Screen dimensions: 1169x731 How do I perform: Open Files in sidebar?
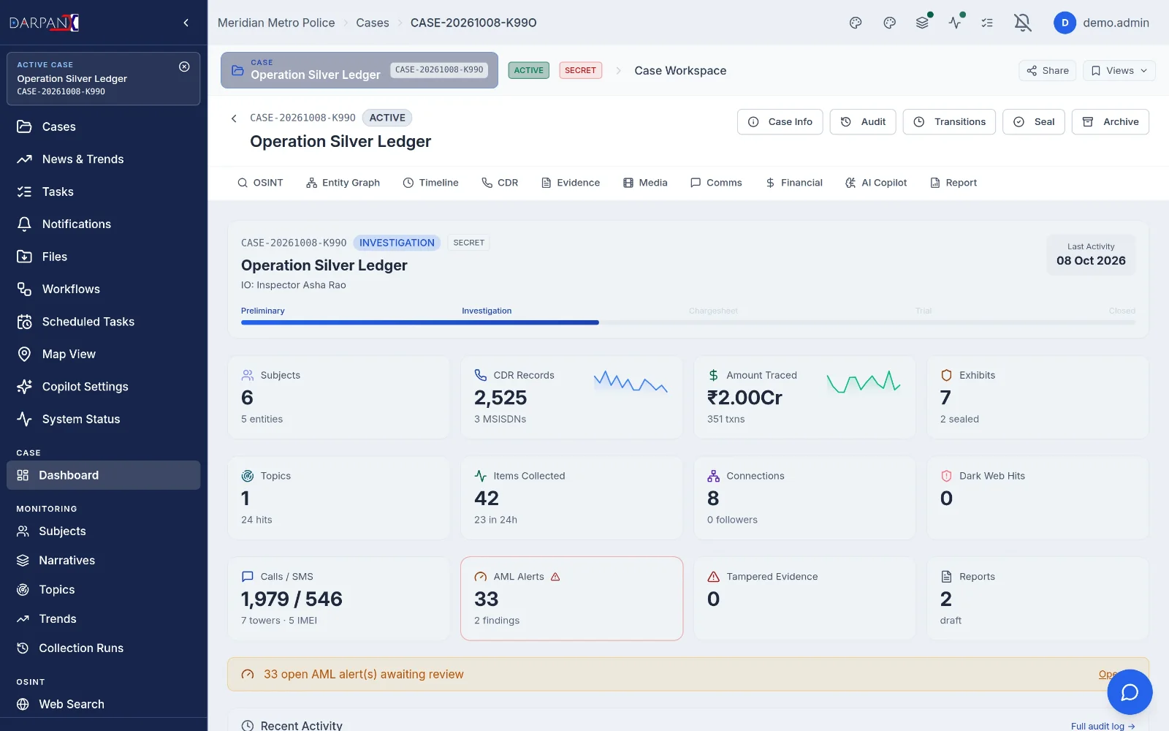tap(104, 257)
